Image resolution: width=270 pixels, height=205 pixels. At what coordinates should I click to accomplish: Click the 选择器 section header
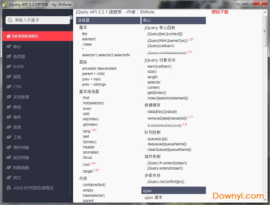coord(108,20)
